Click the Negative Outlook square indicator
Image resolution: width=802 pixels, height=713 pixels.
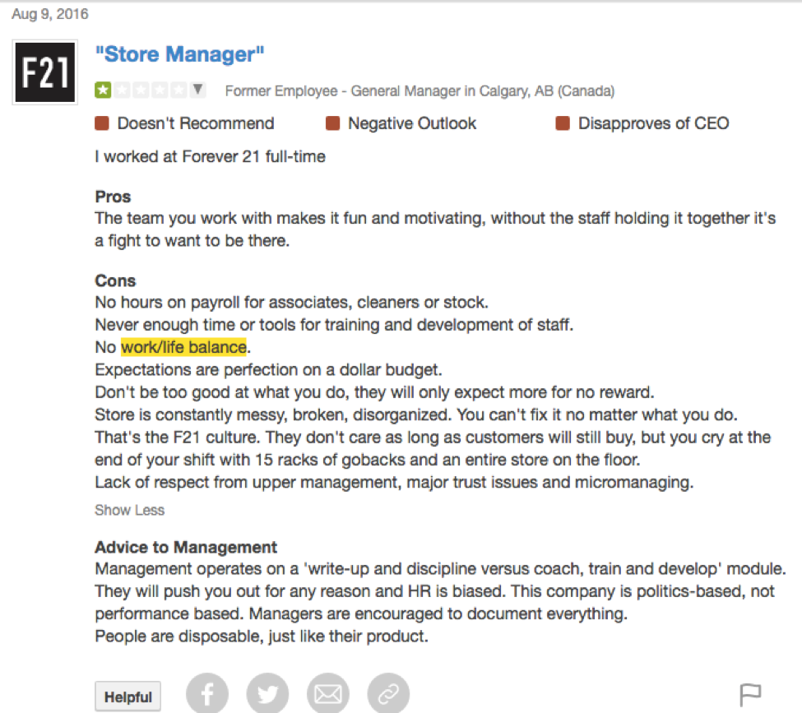point(334,123)
